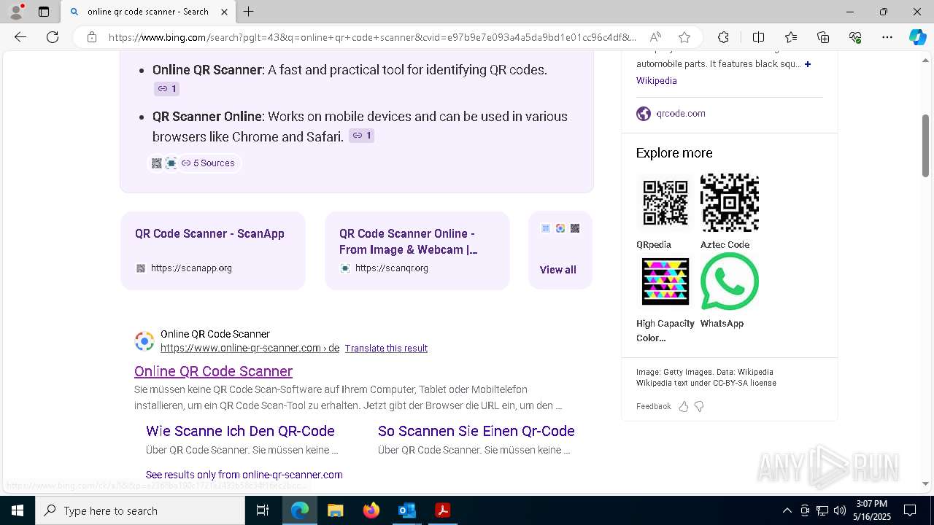Launch the Copilot icon in the toolbar
Image resolution: width=934 pixels, height=525 pixels.
[x=917, y=37]
